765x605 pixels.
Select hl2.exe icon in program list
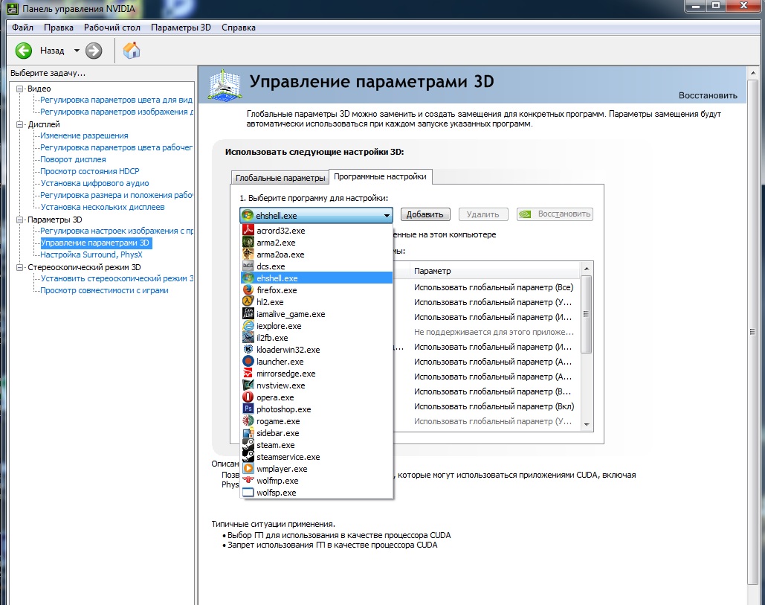pyautogui.click(x=248, y=302)
